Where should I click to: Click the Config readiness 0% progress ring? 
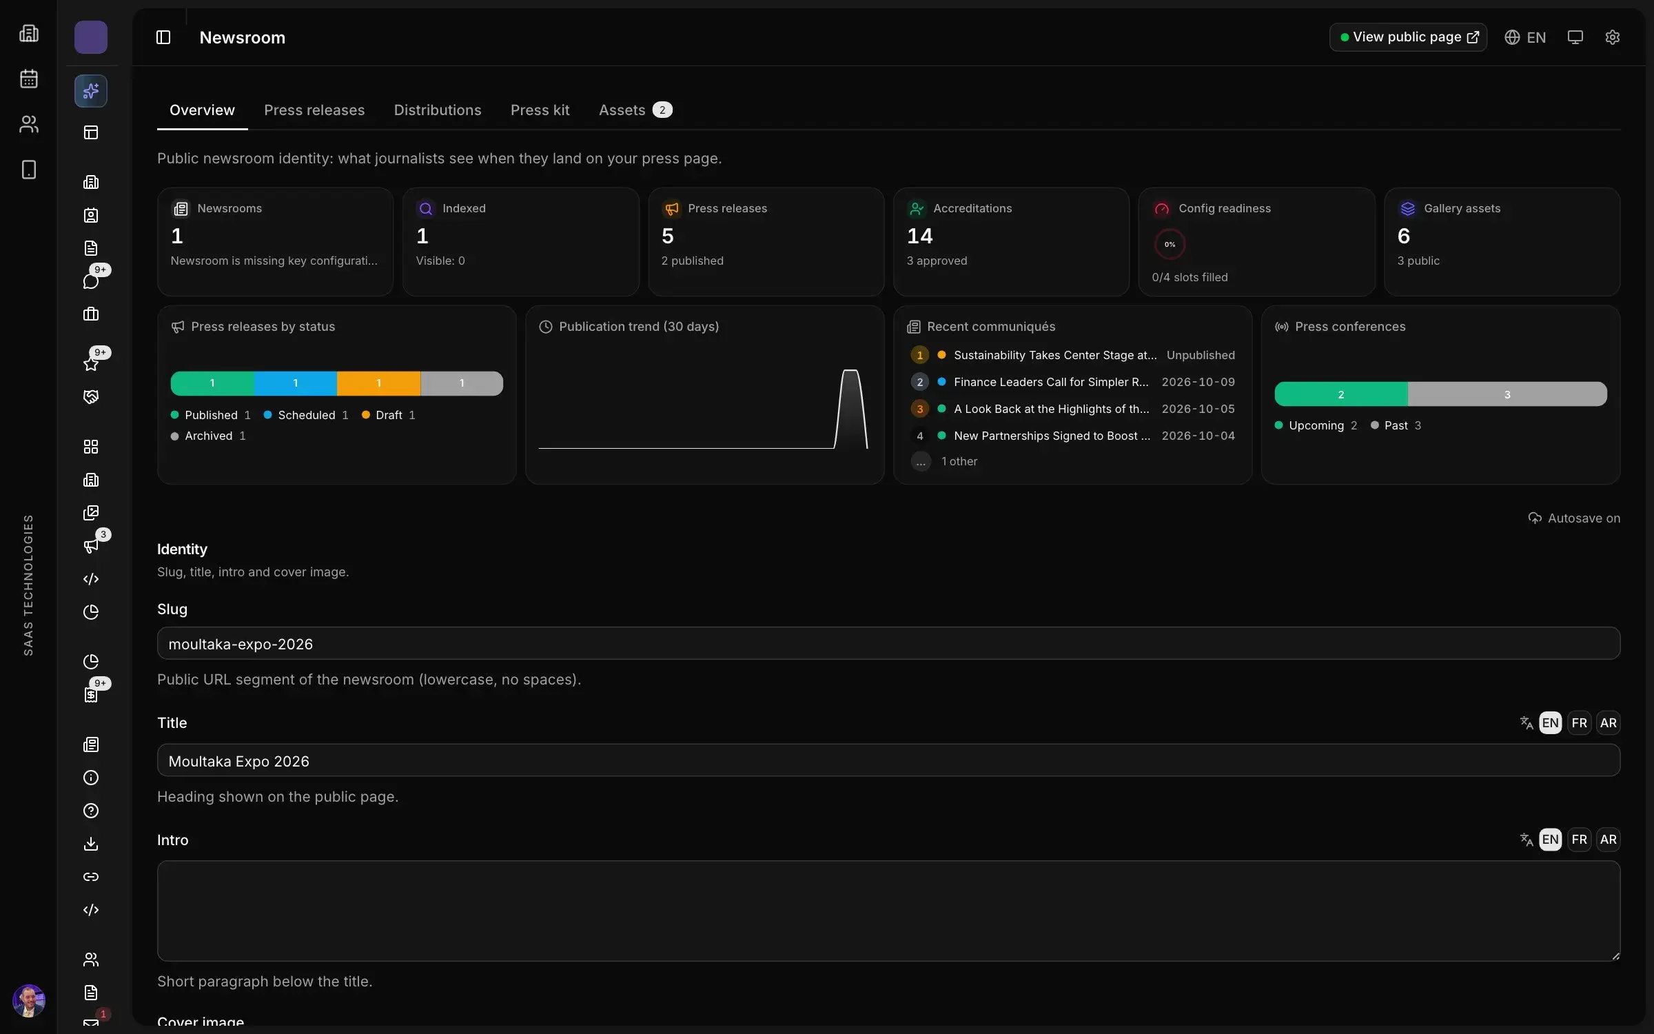click(1170, 244)
